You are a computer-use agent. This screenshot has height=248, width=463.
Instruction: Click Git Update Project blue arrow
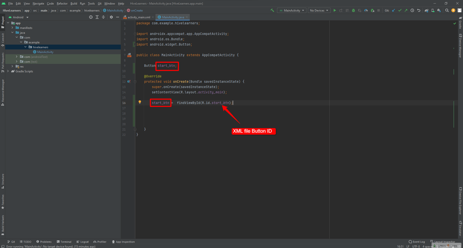tap(394, 10)
